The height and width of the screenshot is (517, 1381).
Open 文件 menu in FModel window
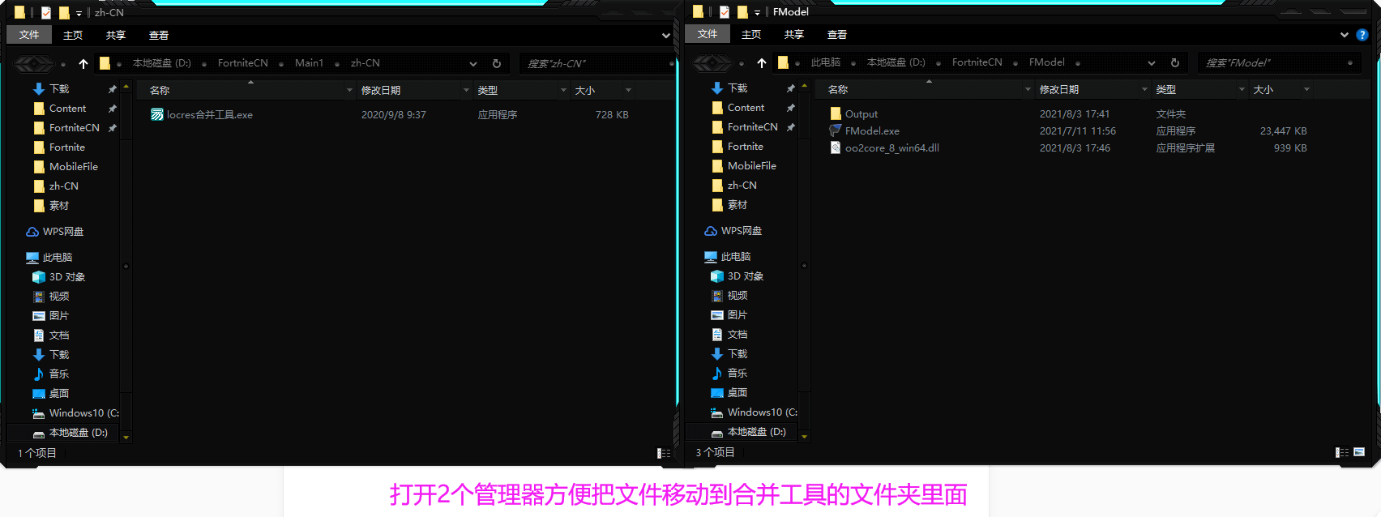708,34
